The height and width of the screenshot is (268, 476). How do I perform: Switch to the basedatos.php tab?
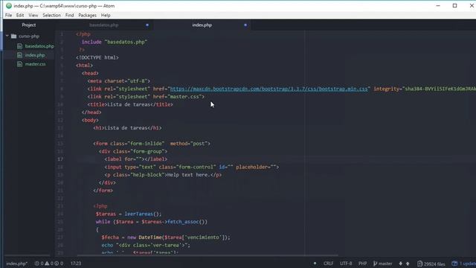pyautogui.click(x=104, y=25)
